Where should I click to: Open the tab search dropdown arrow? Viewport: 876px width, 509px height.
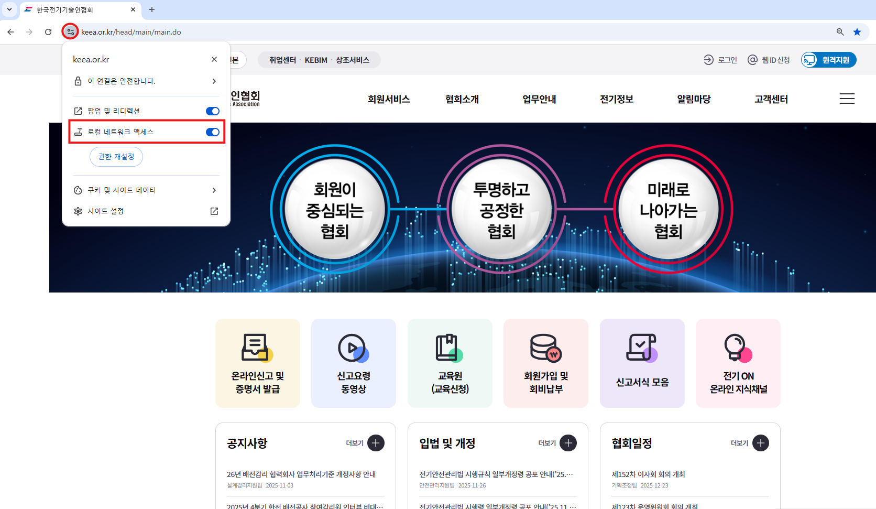point(9,9)
